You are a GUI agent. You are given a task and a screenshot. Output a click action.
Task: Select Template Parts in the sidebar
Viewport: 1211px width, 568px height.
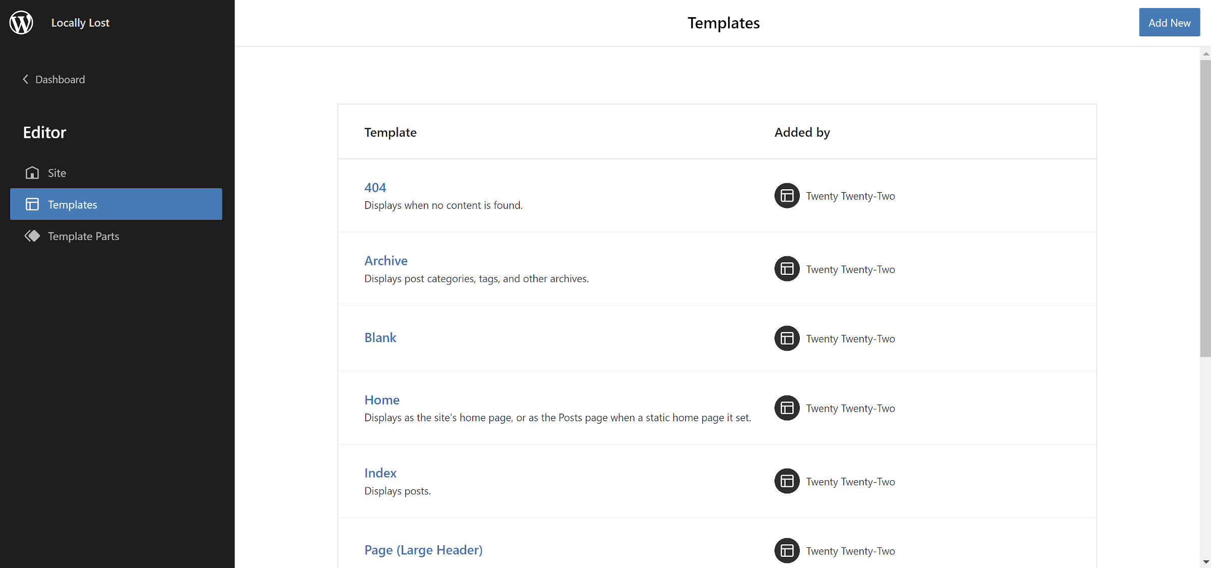(x=83, y=236)
